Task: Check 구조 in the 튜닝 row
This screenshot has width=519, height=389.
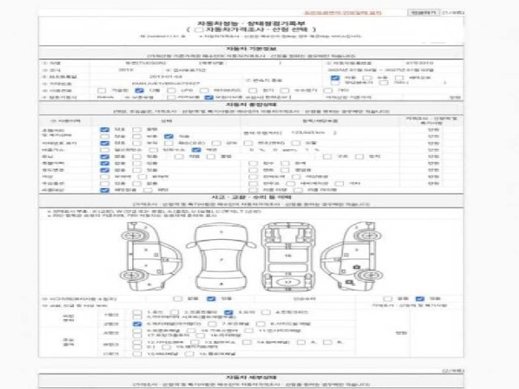Action: [x=328, y=156]
